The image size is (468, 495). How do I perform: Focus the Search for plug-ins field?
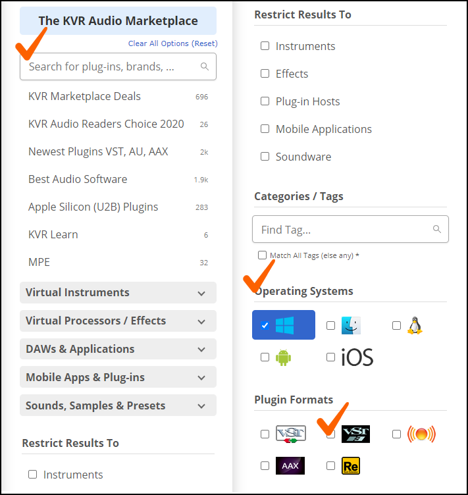tap(118, 66)
